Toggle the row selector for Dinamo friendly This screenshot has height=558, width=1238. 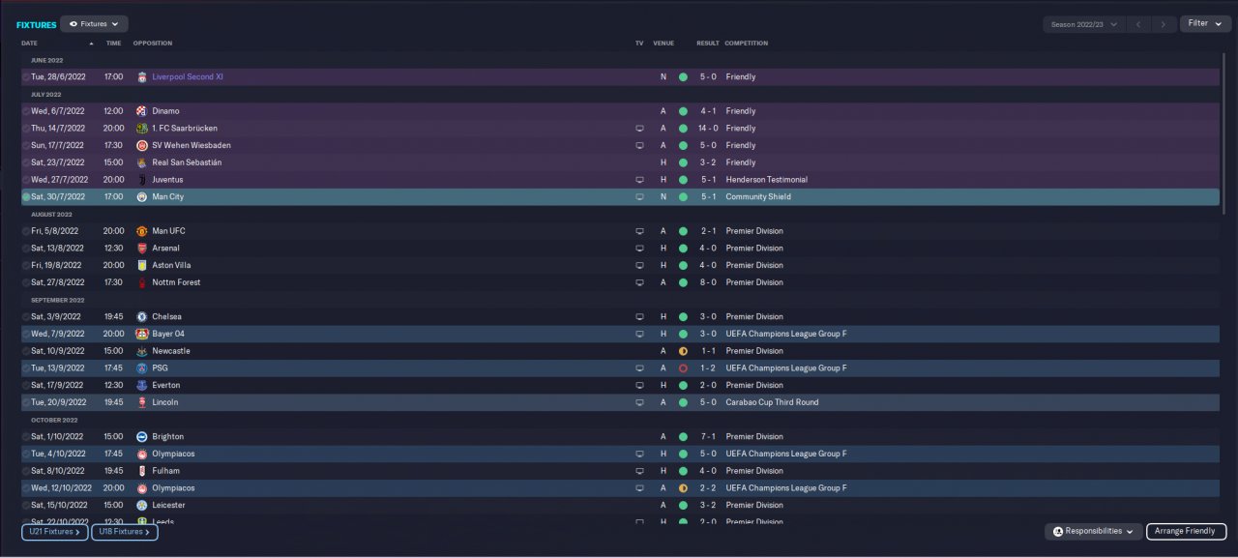(26, 111)
